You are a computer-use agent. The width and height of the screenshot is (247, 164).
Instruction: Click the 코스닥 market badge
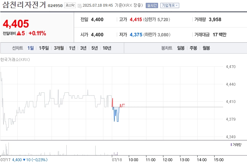(70, 5)
